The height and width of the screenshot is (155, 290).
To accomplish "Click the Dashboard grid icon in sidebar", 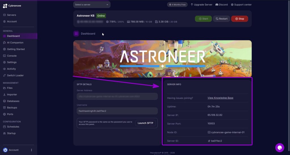I will tap(5, 36).
